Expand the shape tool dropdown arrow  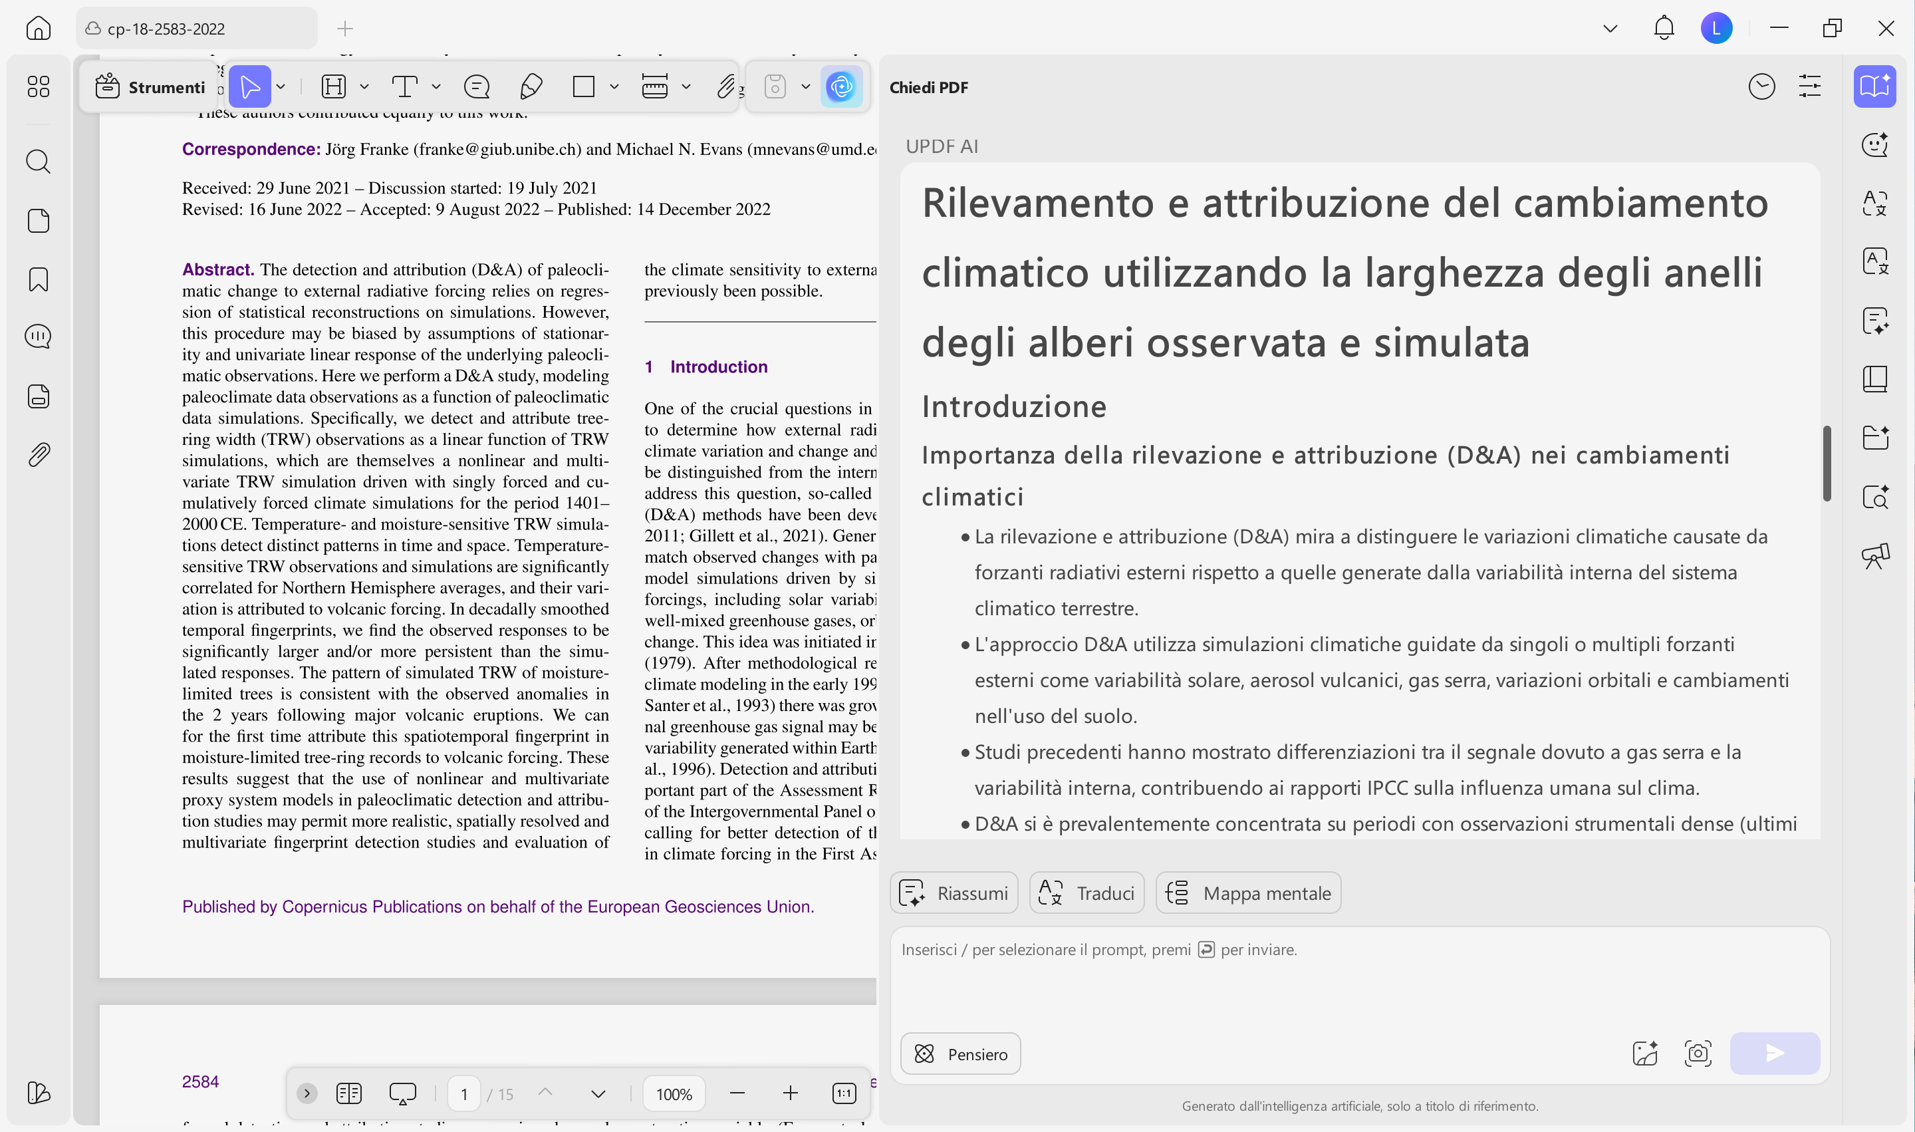614,87
